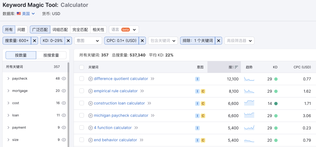
Task: Click double-arrow icon next to empirical rule calculator
Action: coord(142,91)
